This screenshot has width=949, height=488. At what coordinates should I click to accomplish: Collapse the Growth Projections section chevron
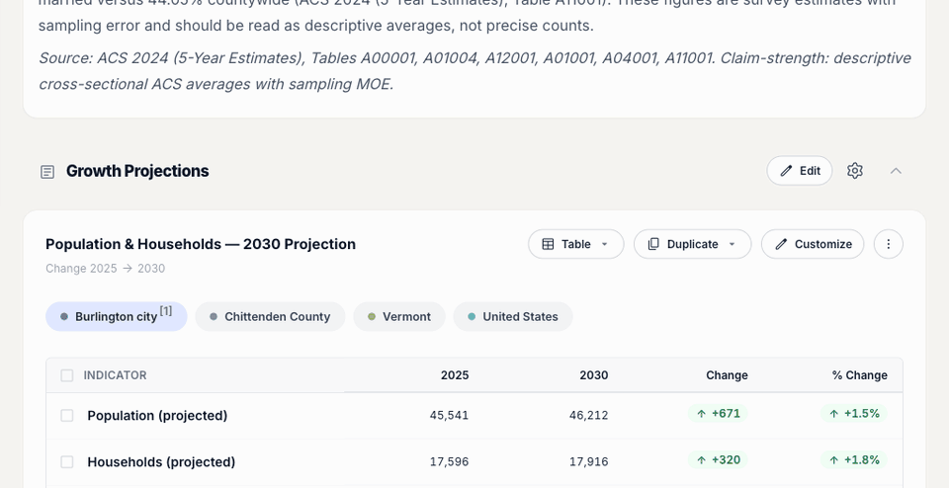pos(896,171)
